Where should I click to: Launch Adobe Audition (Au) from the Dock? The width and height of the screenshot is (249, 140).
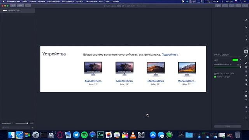pyautogui.click(x=100, y=135)
